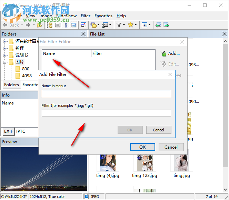The width and height of the screenshot is (229, 200).
Task: Close the Folders panel
Action: pyautogui.click(x=83, y=34)
